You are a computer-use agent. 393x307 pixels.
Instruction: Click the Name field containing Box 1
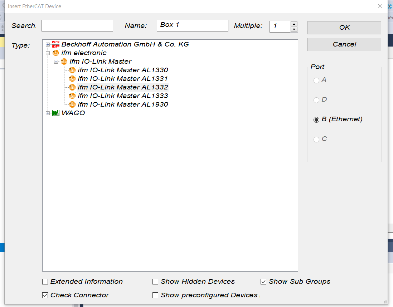pos(193,25)
